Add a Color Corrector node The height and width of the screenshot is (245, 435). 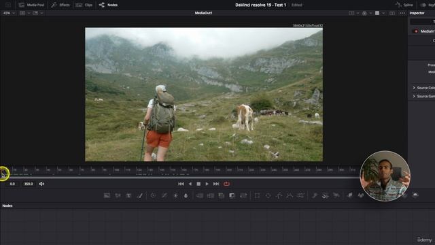click(x=153, y=195)
